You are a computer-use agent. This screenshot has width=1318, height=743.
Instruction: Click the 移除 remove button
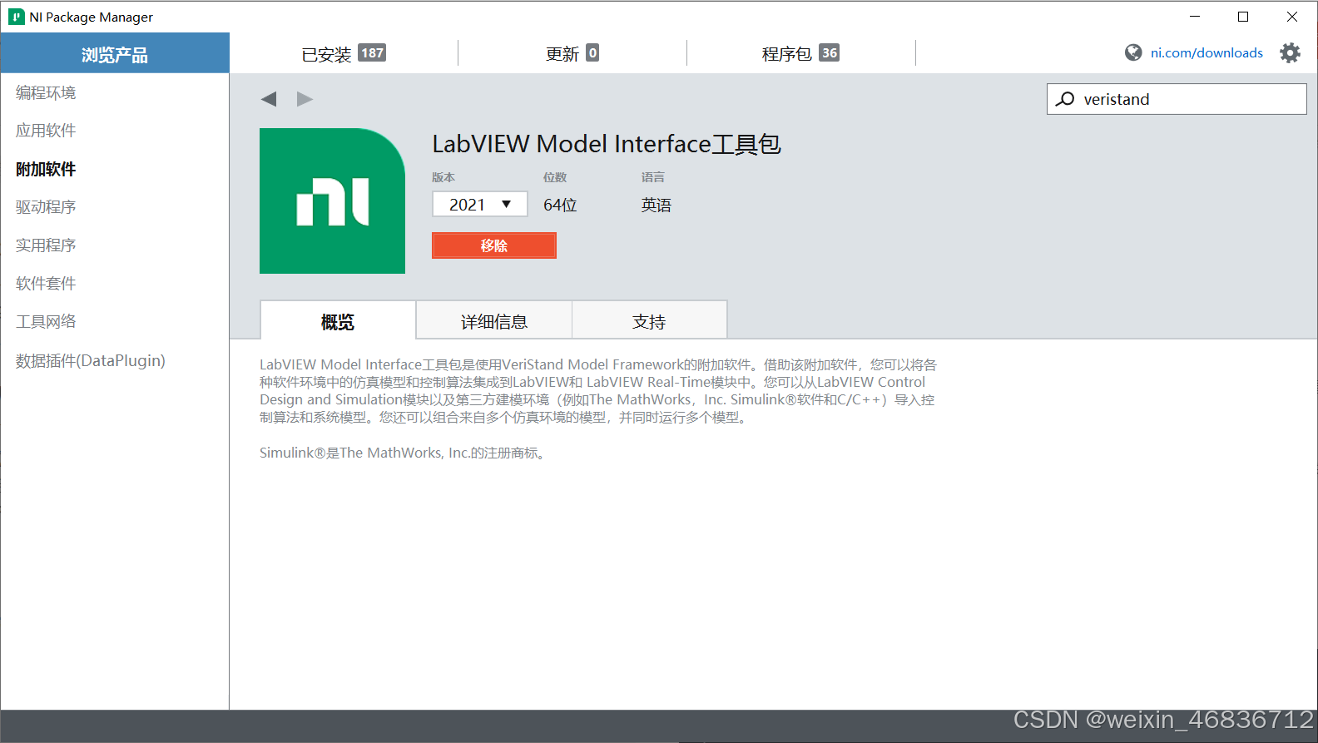click(493, 245)
